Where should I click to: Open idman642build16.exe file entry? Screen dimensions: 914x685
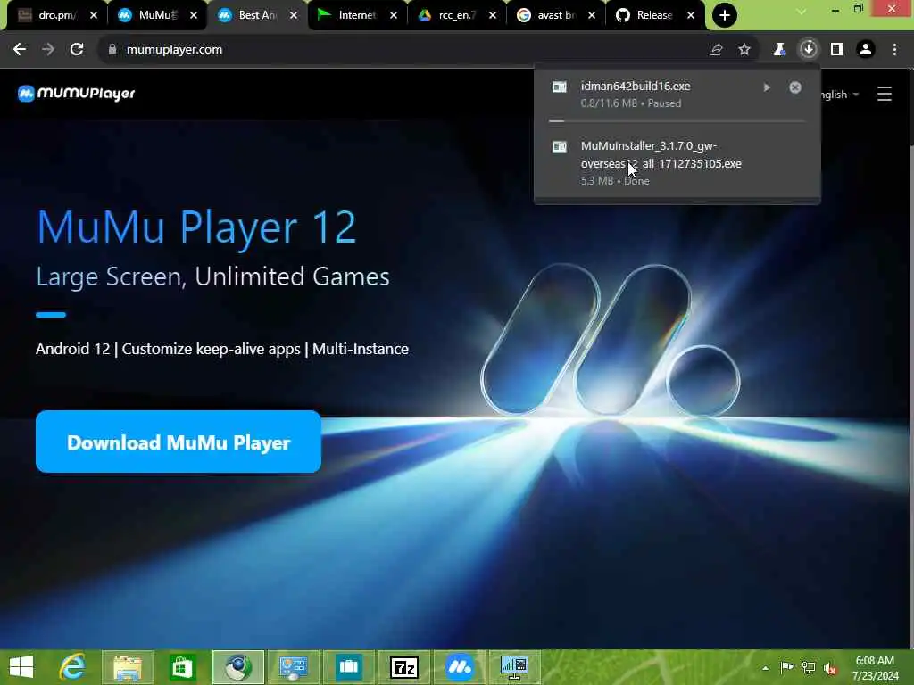(x=636, y=87)
